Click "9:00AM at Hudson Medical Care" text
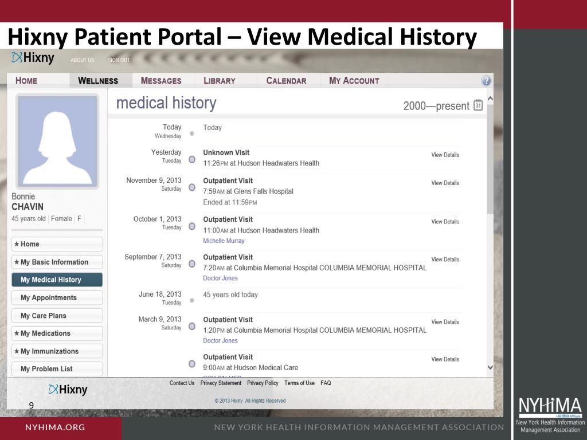This screenshot has width=587, height=440. [x=251, y=368]
